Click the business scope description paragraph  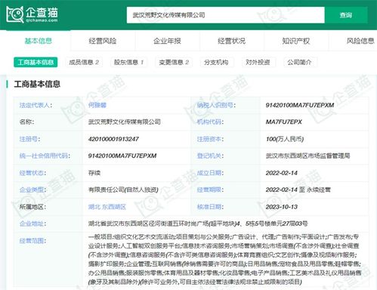click(225, 259)
